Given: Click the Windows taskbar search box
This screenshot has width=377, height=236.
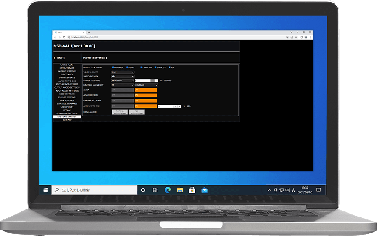Looking at the screenshot, I should pyautogui.click(x=94, y=190).
